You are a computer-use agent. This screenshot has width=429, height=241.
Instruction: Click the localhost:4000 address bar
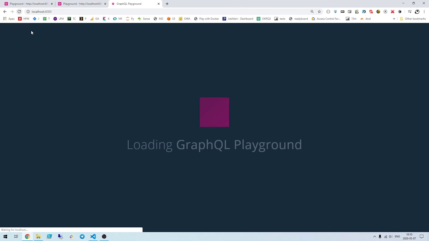point(168,11)
